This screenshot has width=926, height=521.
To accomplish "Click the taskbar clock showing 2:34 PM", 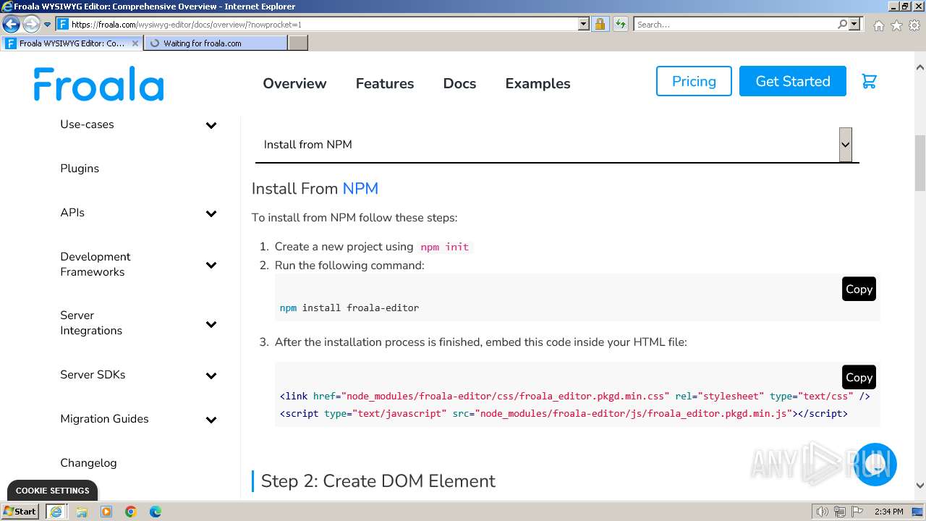I will (888, 512).
